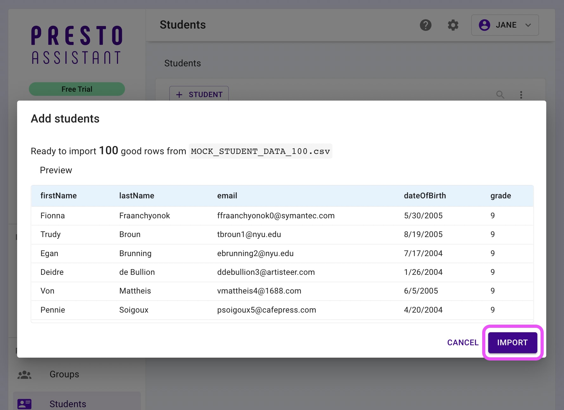
Task: Expand the JANE account dropdown chevron
Action: (x=528, y=25)
